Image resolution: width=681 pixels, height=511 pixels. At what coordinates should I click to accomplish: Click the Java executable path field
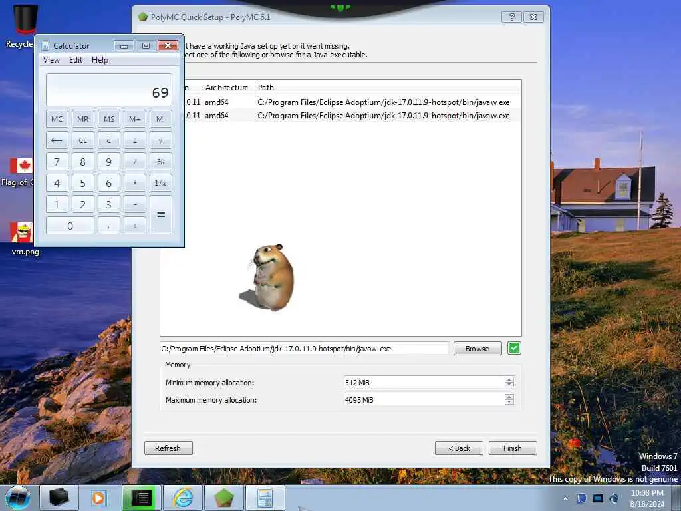click(x=304, y=349)
